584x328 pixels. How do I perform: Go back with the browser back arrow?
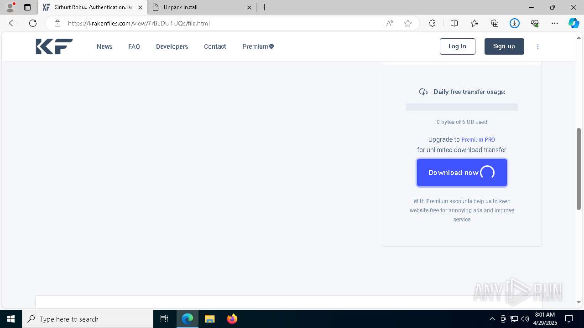click(x=13, y=23)
